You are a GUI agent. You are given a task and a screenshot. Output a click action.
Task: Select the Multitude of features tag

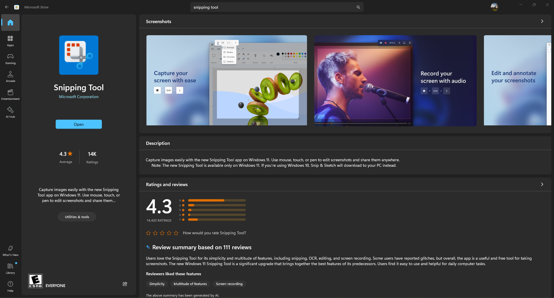pyautogui.click(x=190, y=284)
